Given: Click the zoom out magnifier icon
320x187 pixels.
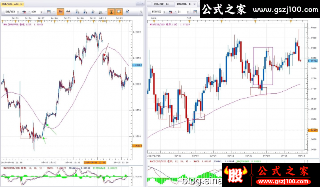Looking at the screenshot, I should pos(85,12).
